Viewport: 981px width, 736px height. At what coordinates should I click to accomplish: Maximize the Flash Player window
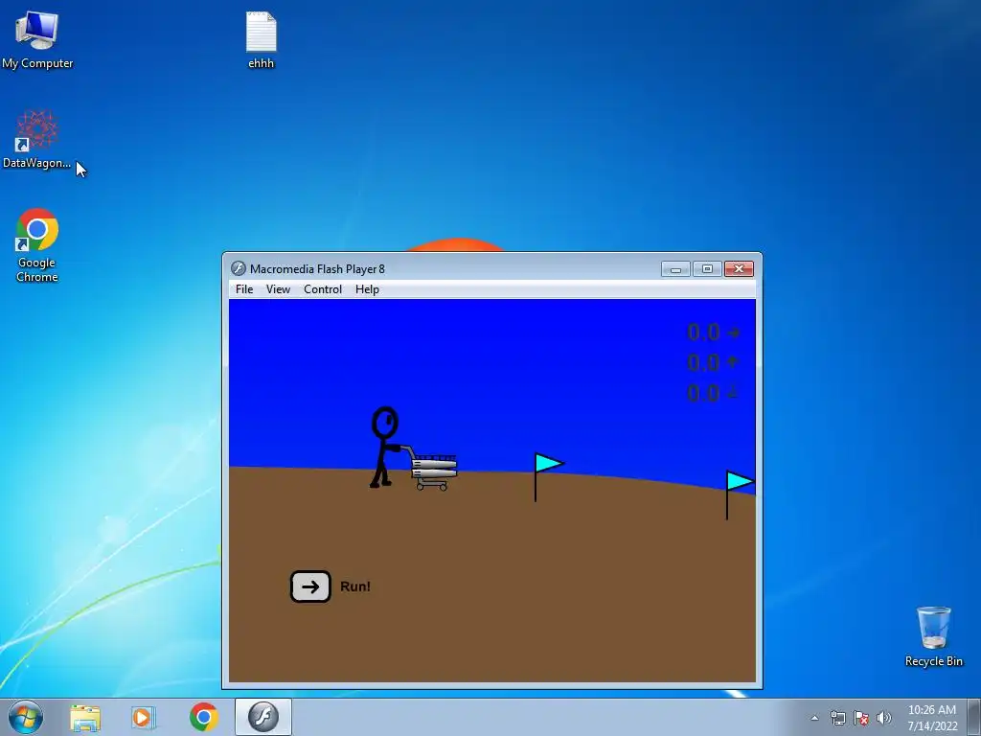pos(707,269)
